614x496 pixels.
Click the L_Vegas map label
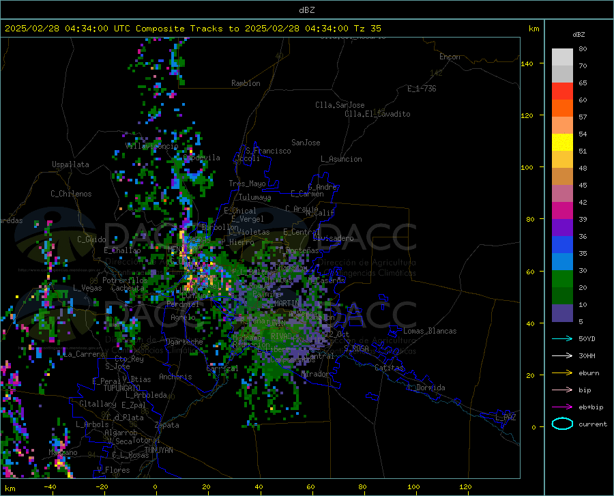point(87,288)
